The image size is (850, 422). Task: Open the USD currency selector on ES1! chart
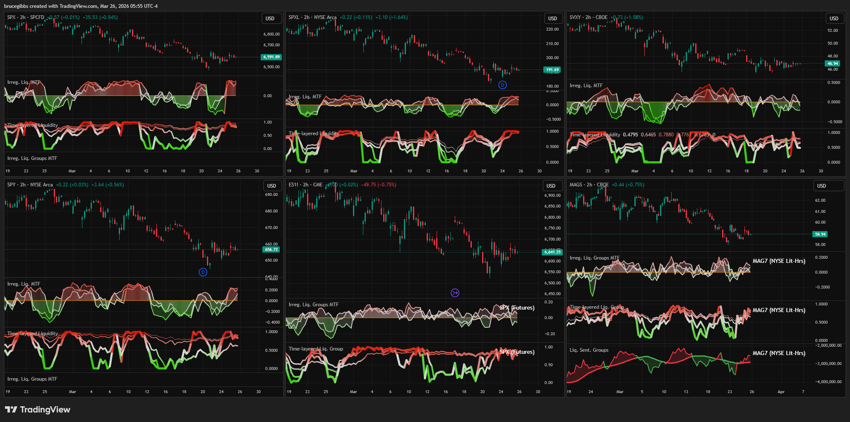point(551,186)
